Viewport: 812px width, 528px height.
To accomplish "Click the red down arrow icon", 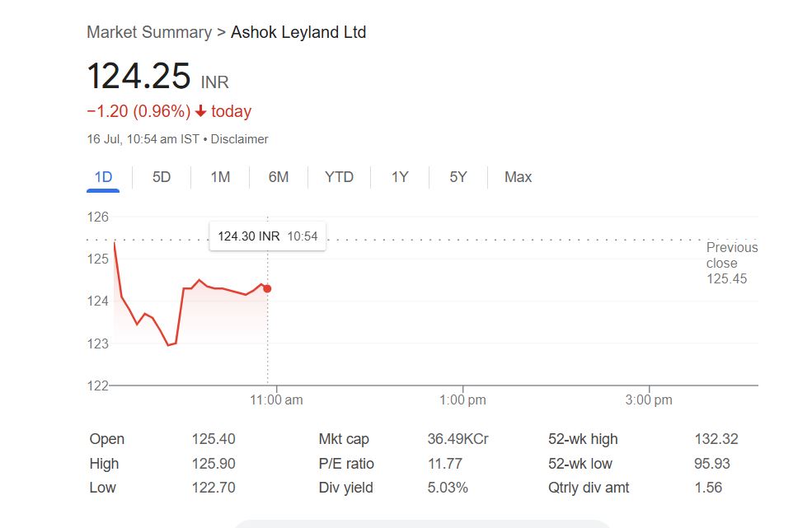I will coord(200,112).
